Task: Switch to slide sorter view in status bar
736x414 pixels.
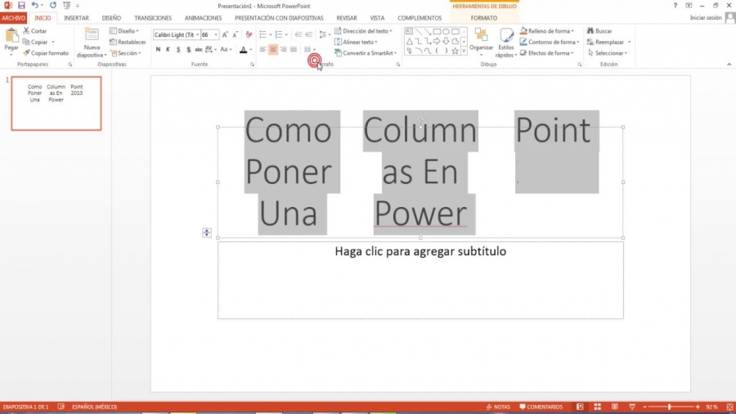Action: tap(598, 407)
